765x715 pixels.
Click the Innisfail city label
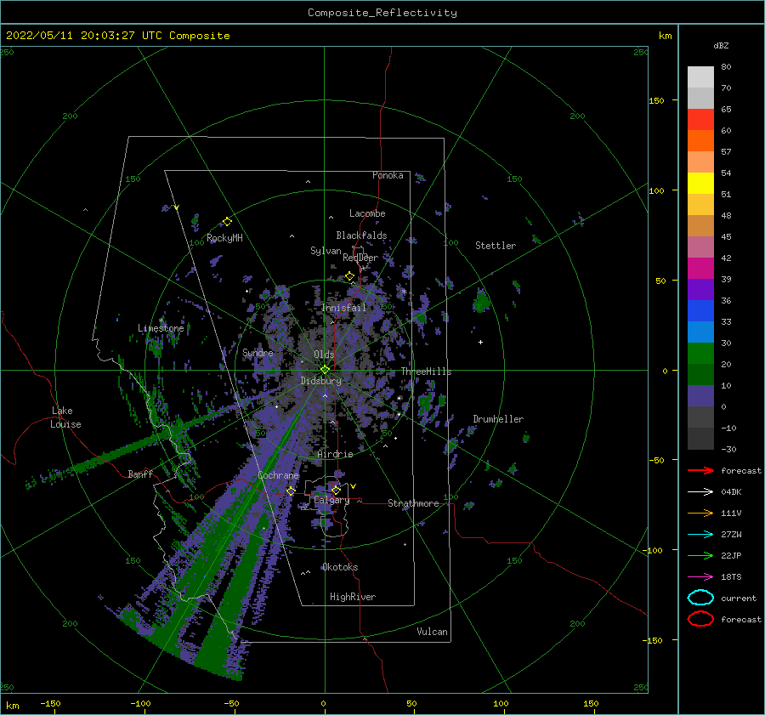click(x=343, y=308)
